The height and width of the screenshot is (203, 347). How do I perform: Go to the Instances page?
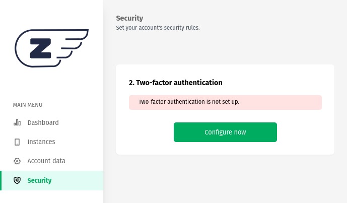[41, 142]
